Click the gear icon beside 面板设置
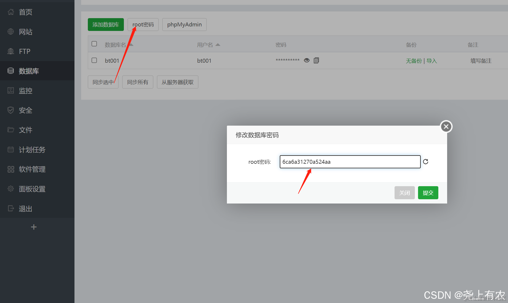 [11, 189]
